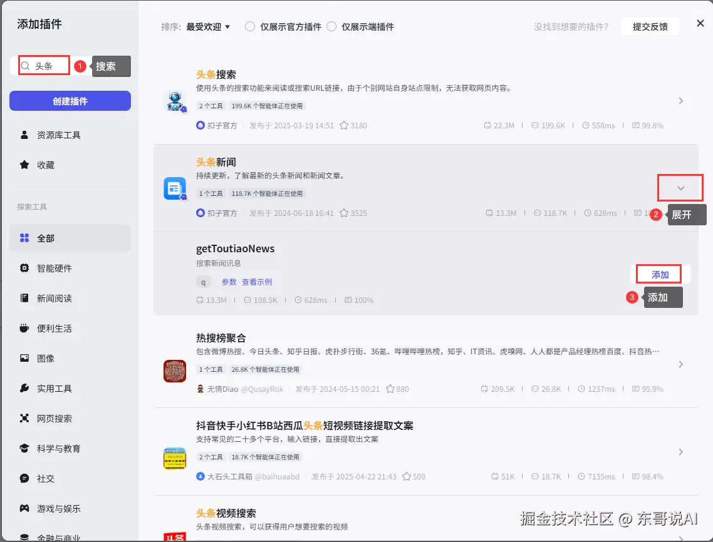Add the getToutiaoNews tool

tap(660, 274)
